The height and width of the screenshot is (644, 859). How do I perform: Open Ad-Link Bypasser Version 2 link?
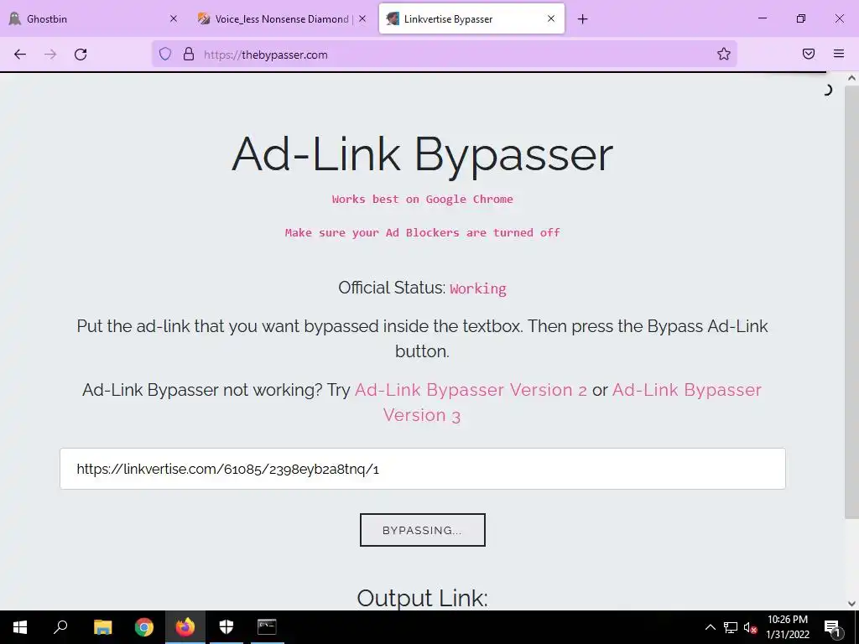click(471, 390)
